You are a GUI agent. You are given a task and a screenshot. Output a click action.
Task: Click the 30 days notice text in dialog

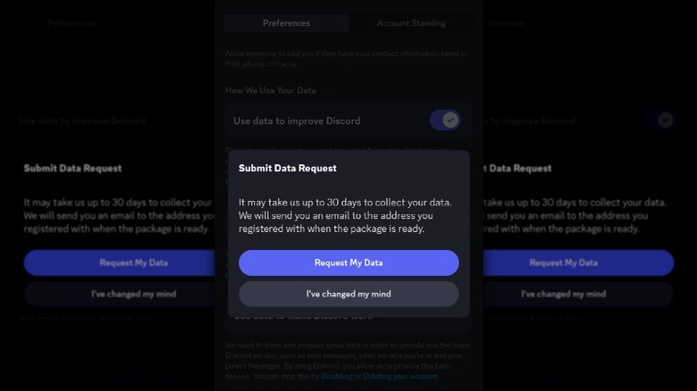(347, 215)
